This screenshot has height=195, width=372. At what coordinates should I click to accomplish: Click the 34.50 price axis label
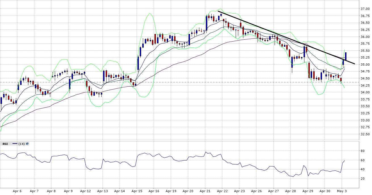(x=365, y=78)
